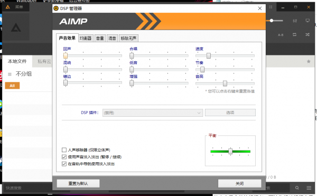Viewport: 317px width, 196px height.
Task: Click the repeat icon in AIMP player
Action: pyautogui.click(x=295, y=34)
